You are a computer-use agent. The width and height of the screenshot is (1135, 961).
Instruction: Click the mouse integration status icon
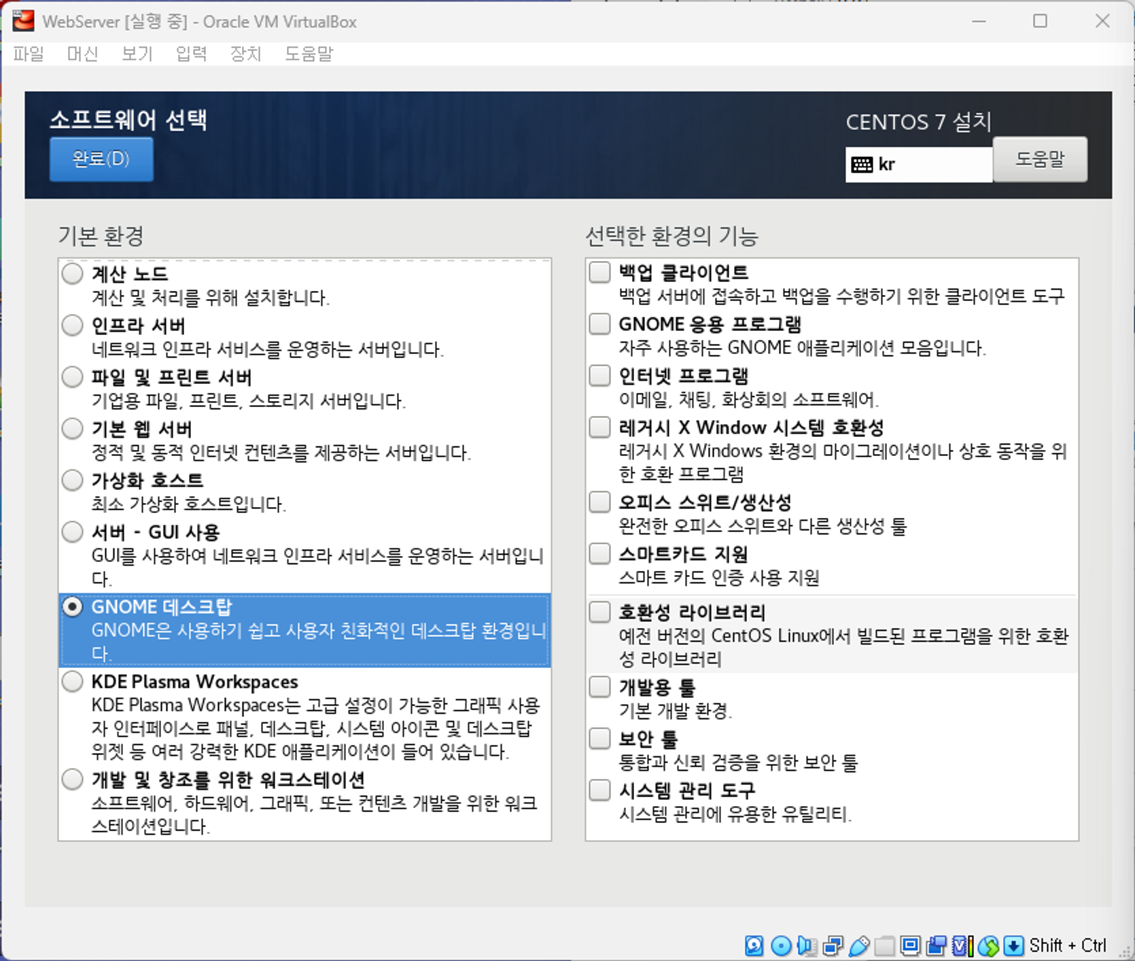988,945
